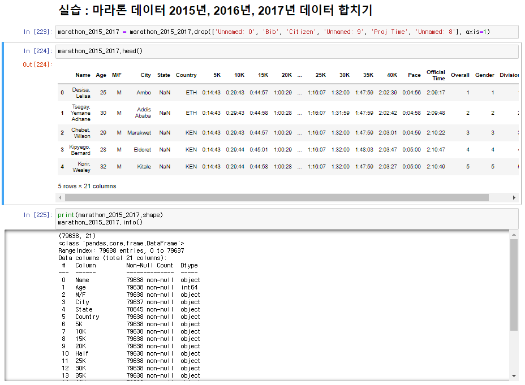The height and width of the screenshot is (385, 525).
Task: Click official time value 2:09:48
Action: pos(436,113)
